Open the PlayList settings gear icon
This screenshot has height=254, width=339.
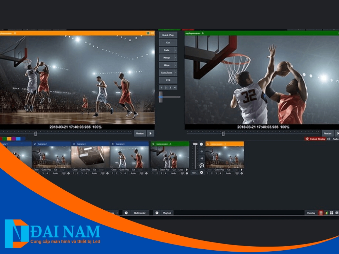click(x=157, y=213)
